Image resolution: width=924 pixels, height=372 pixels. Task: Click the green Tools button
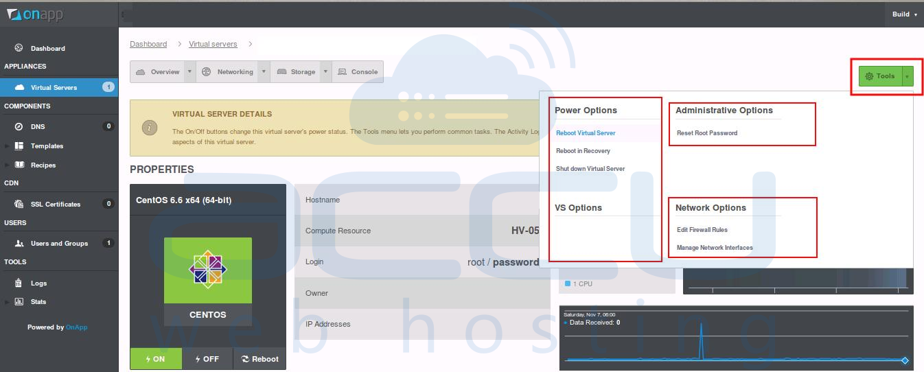(880, 76)
